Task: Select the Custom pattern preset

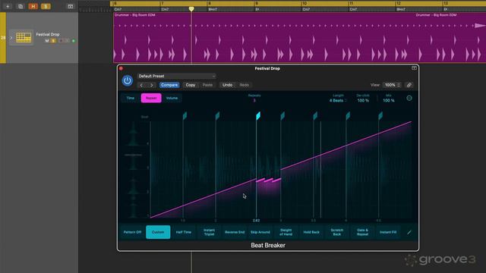Action: click(x=158, y=232)
